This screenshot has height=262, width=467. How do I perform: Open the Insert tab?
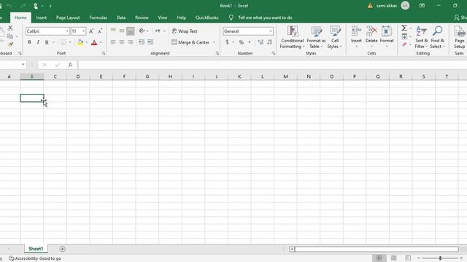click(x=41, y=17)
